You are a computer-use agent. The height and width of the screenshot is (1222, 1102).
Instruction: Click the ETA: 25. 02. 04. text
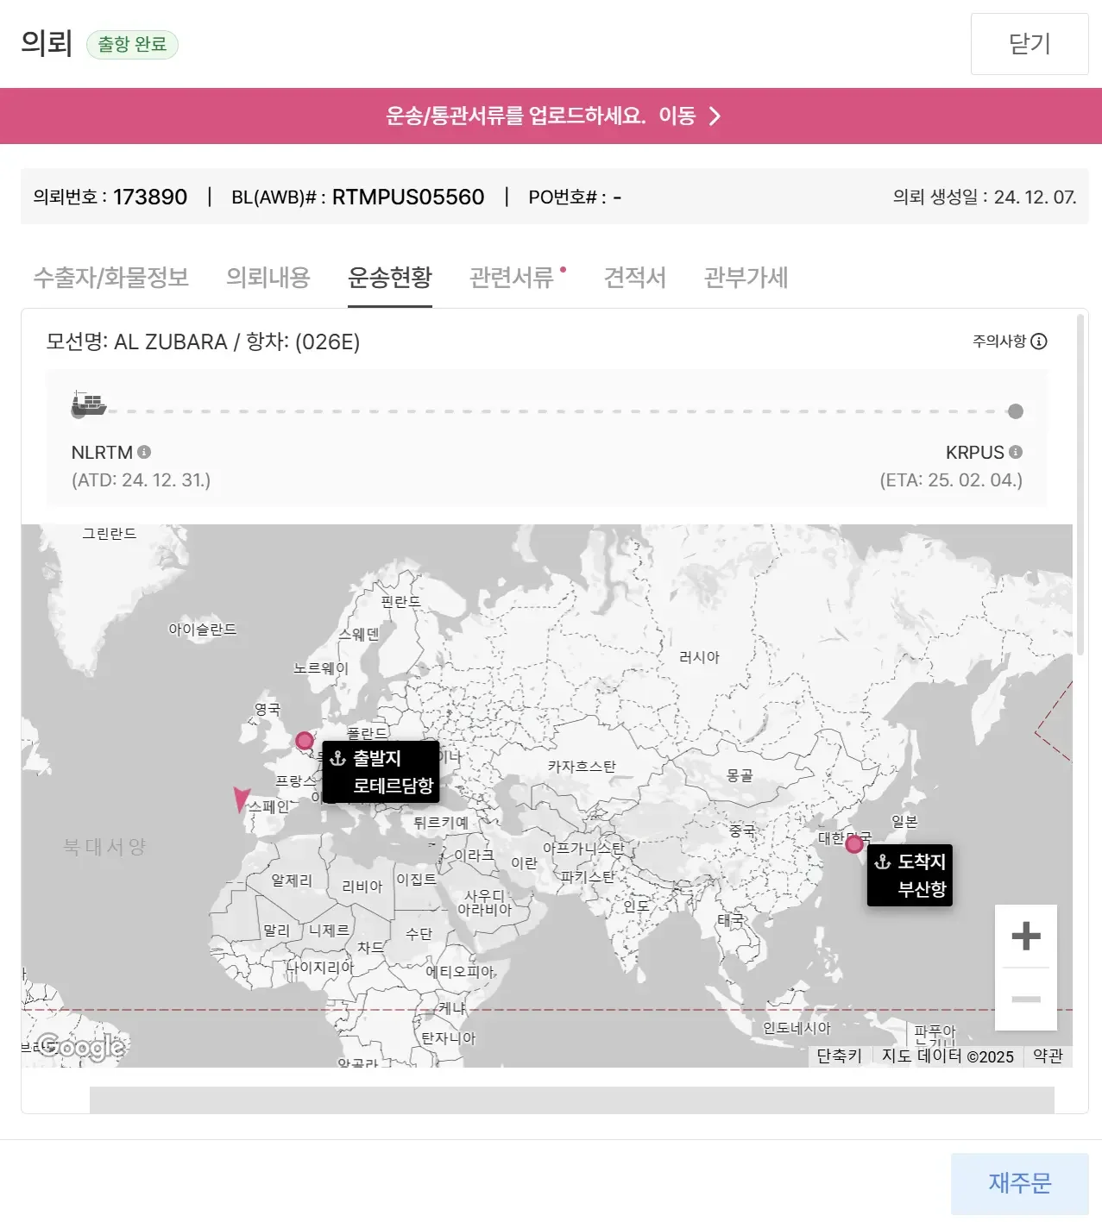951,480
